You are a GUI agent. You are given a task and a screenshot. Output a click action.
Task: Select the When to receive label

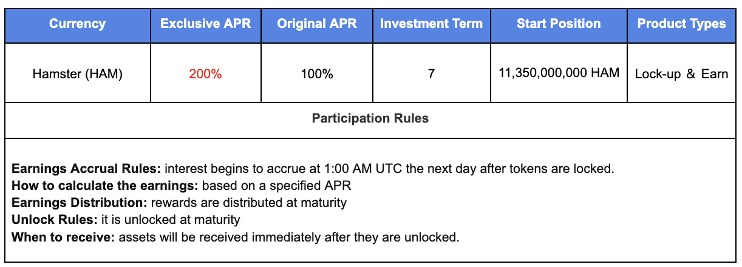tap(63, 237)
